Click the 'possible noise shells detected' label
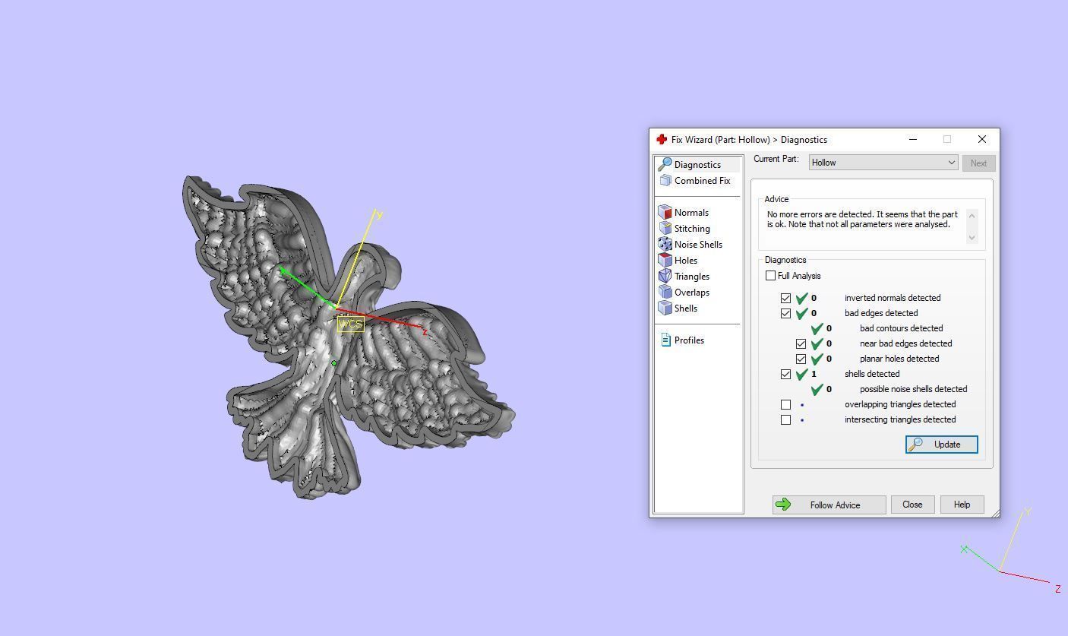 [913, 389]
